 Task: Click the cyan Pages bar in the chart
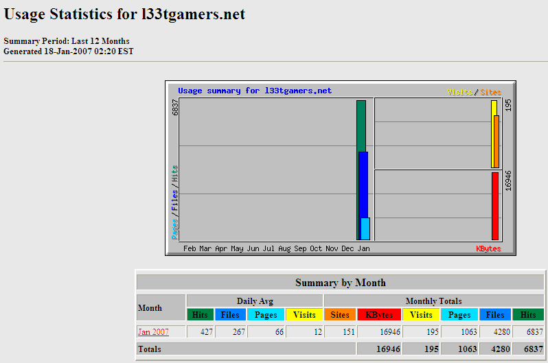[x=365, y=229]
